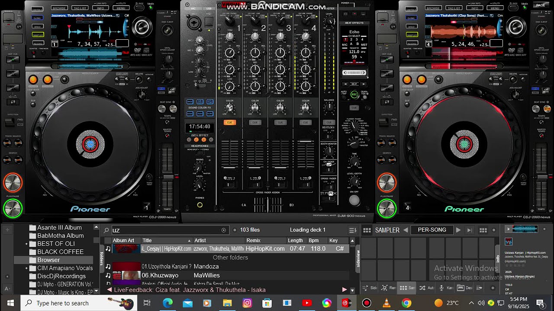Screen dimensions: 554x311
Task: Open the vertical sideview side tab
Action: [x=358, y=258]
